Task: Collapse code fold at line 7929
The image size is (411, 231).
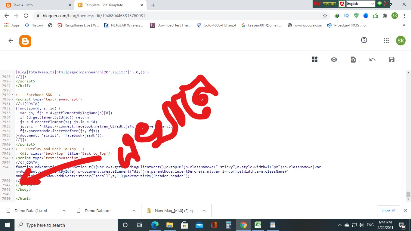Action: 12,95
